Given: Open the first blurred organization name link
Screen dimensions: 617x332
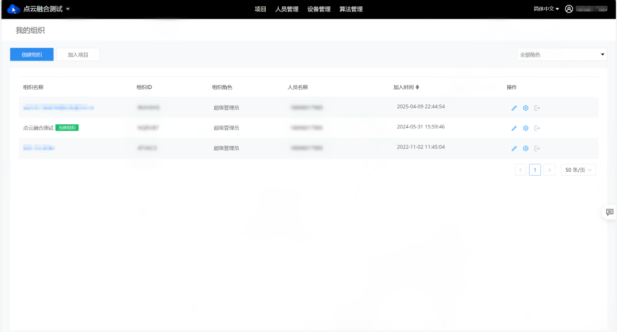Looking at the screenshot, I should pos(58,108).
